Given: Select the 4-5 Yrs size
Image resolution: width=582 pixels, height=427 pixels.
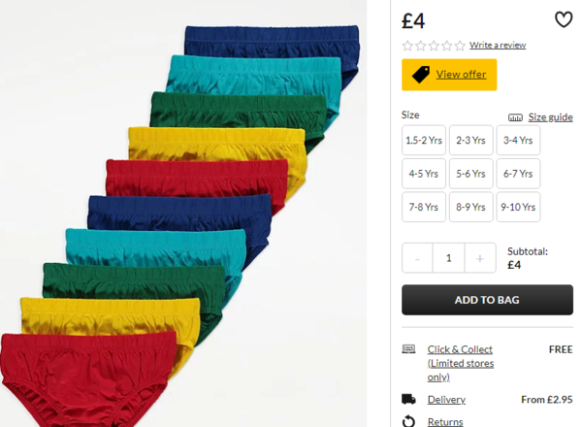Looking at the screenshot, I should tap(423, 174).
